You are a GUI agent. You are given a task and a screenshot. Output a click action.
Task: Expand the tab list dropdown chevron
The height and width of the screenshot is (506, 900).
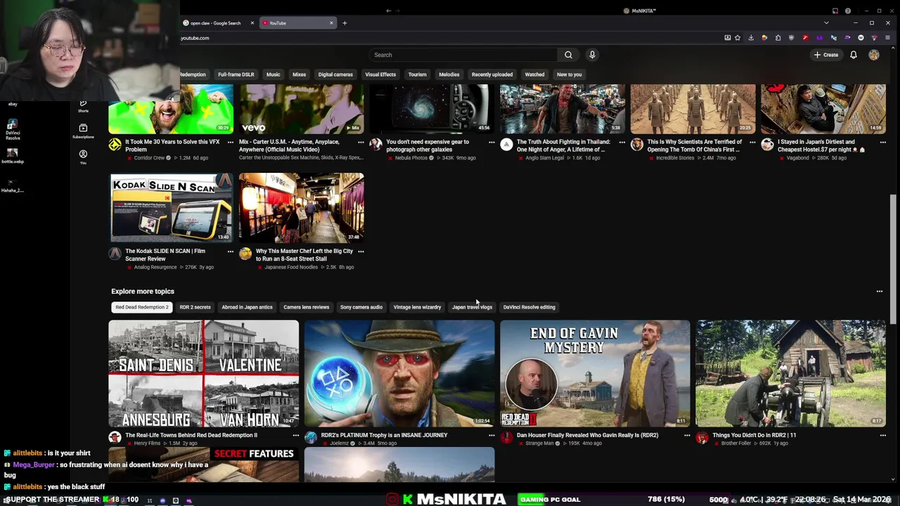click(826, 23)
